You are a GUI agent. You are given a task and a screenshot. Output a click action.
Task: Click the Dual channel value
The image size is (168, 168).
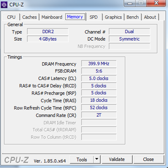tap(129, 32)
